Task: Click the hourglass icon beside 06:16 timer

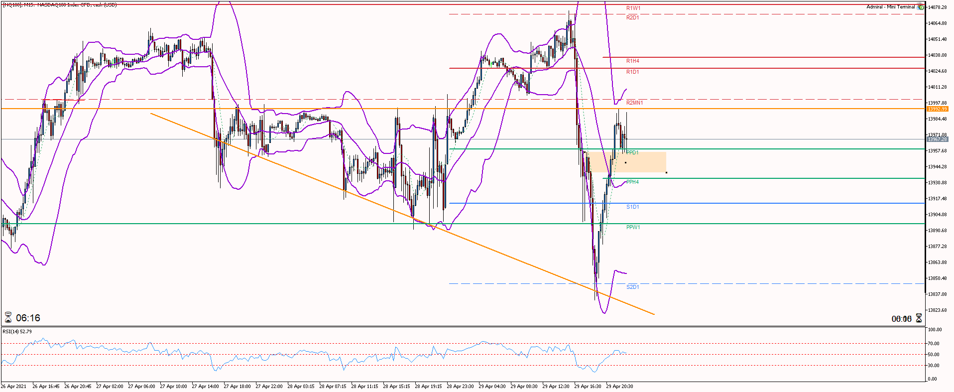Action: pyautogui.click(x=8, y=318)
